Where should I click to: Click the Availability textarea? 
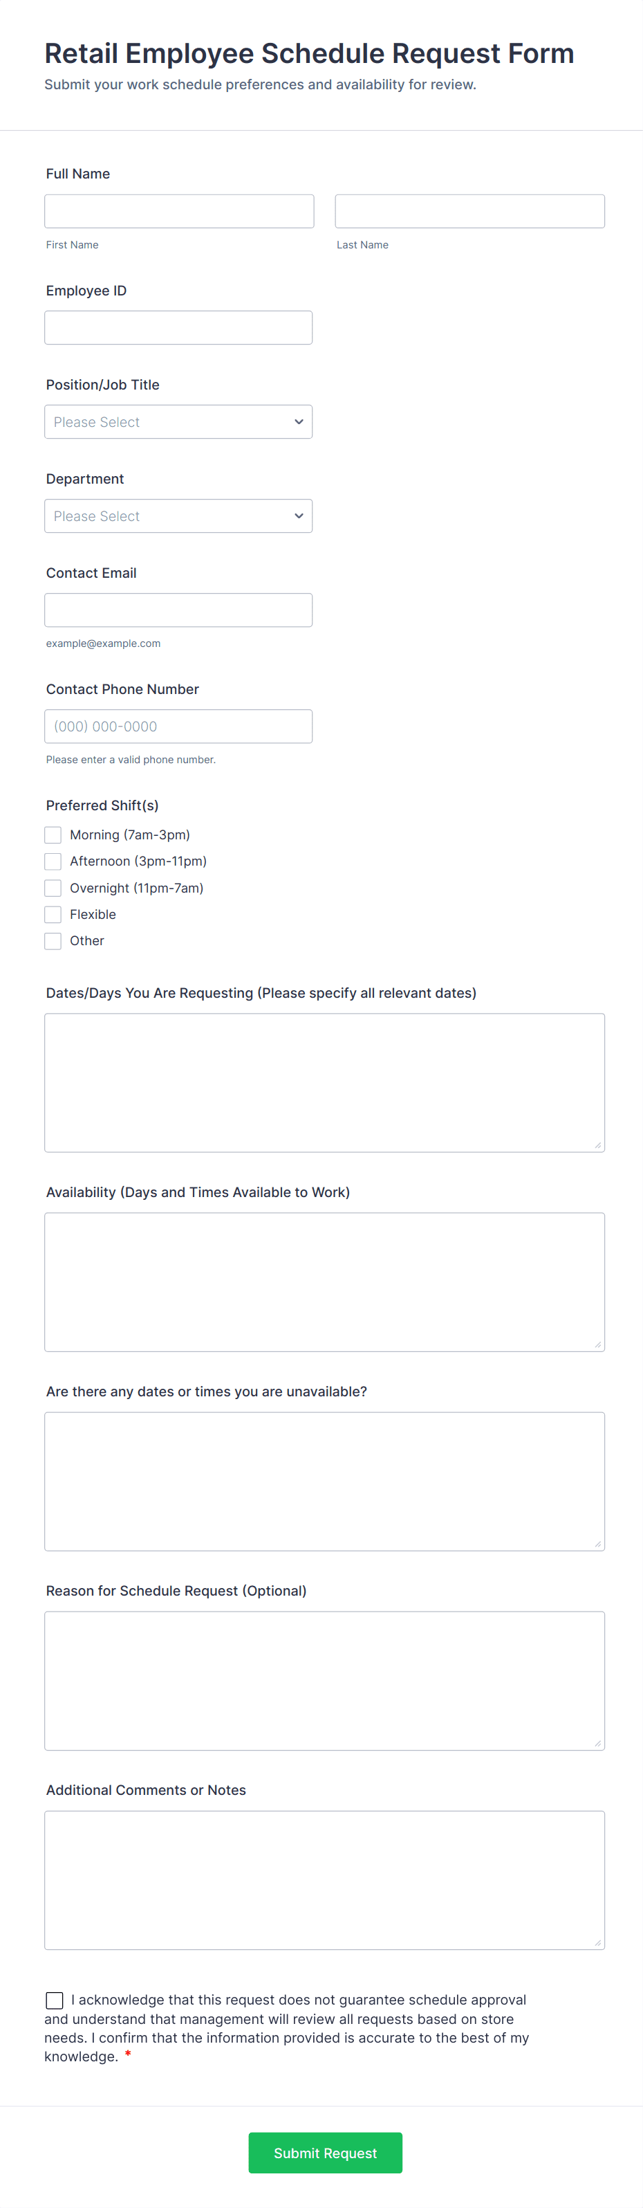[x=324, y=1281]
